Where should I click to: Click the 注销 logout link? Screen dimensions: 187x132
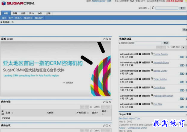109,1
